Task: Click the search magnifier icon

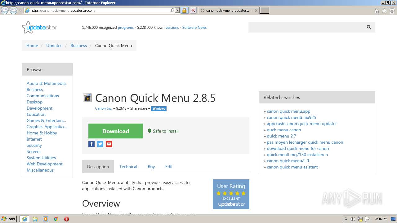Action: pyautogui.click(x=369, y=27)
